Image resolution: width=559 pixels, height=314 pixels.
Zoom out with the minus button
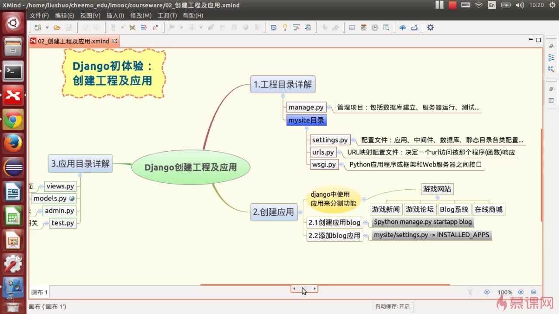point(487,292)
